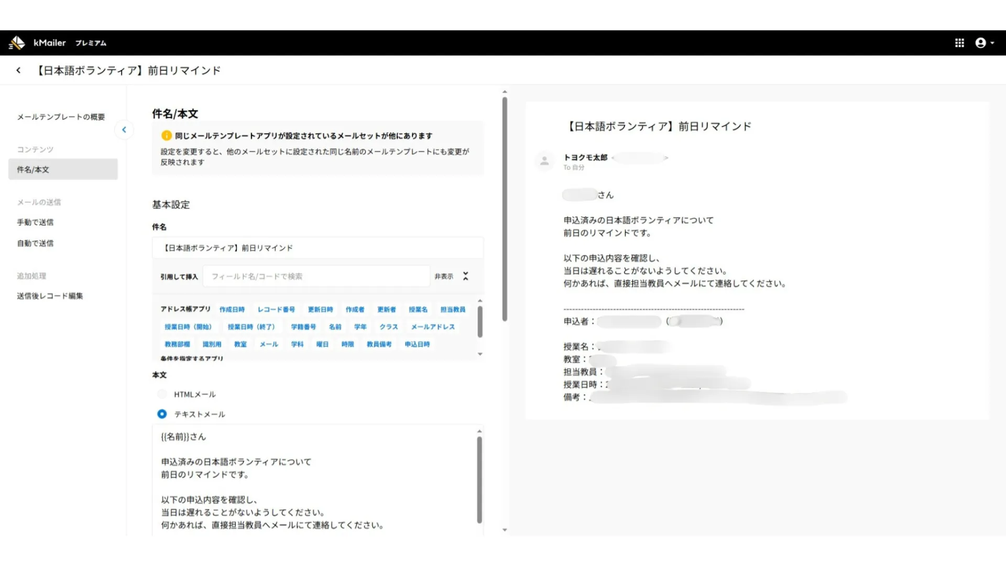Go back using the left arrow

click(x=18, y=70)
